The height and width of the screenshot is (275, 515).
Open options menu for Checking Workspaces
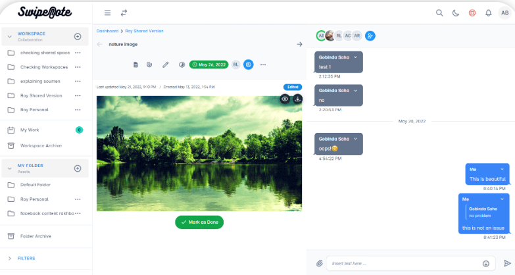click(x=78, y=67)
